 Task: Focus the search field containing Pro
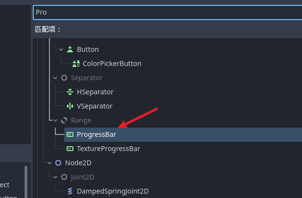coord(167,12)
